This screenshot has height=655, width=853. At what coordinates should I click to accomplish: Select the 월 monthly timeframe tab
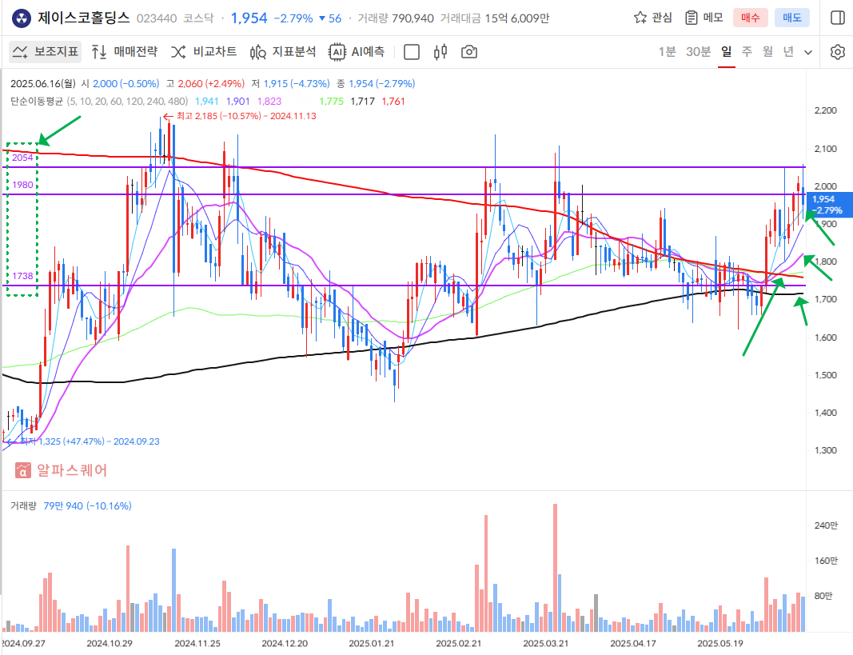(x=767, y=52)
